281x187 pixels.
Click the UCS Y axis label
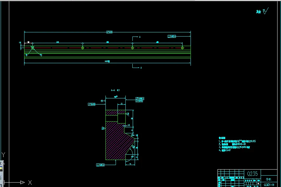coord(3,155)
